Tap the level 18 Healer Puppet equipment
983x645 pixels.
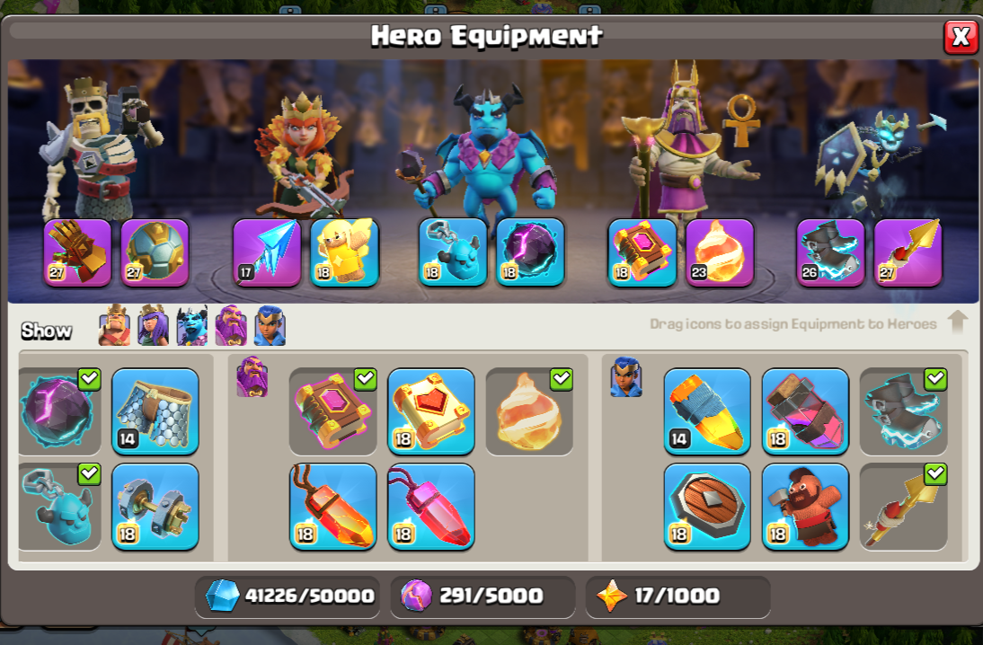[344, 252]
